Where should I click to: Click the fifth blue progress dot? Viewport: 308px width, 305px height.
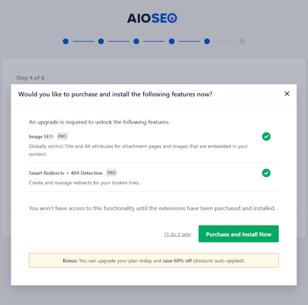pyautogui.click(x=207, y=41)
